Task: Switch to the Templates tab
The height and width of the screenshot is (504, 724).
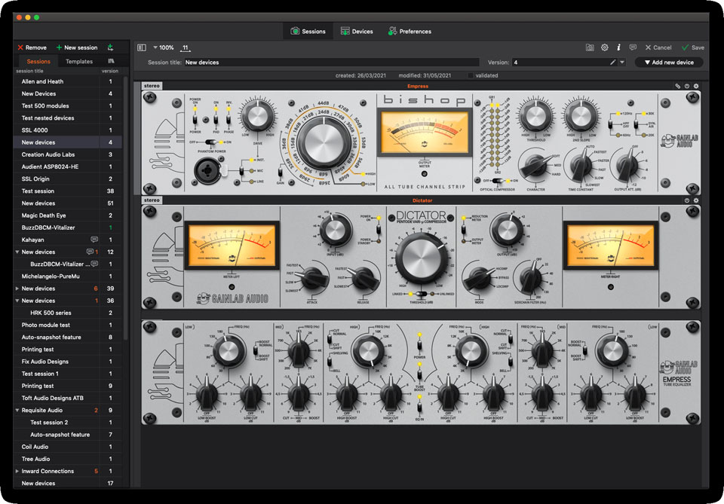Action: tap(79, 61)
